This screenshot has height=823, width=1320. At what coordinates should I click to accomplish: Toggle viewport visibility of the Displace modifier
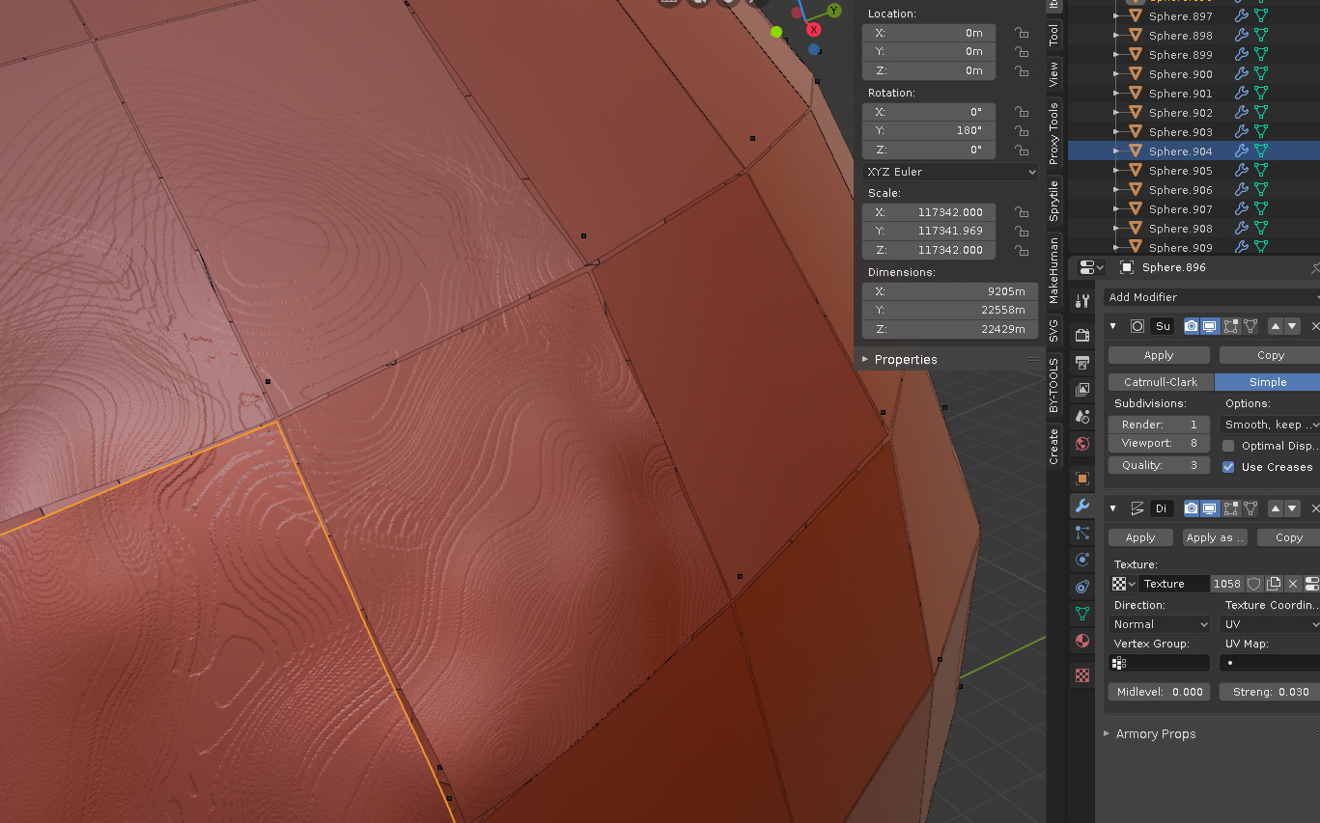pos(1210,508)
